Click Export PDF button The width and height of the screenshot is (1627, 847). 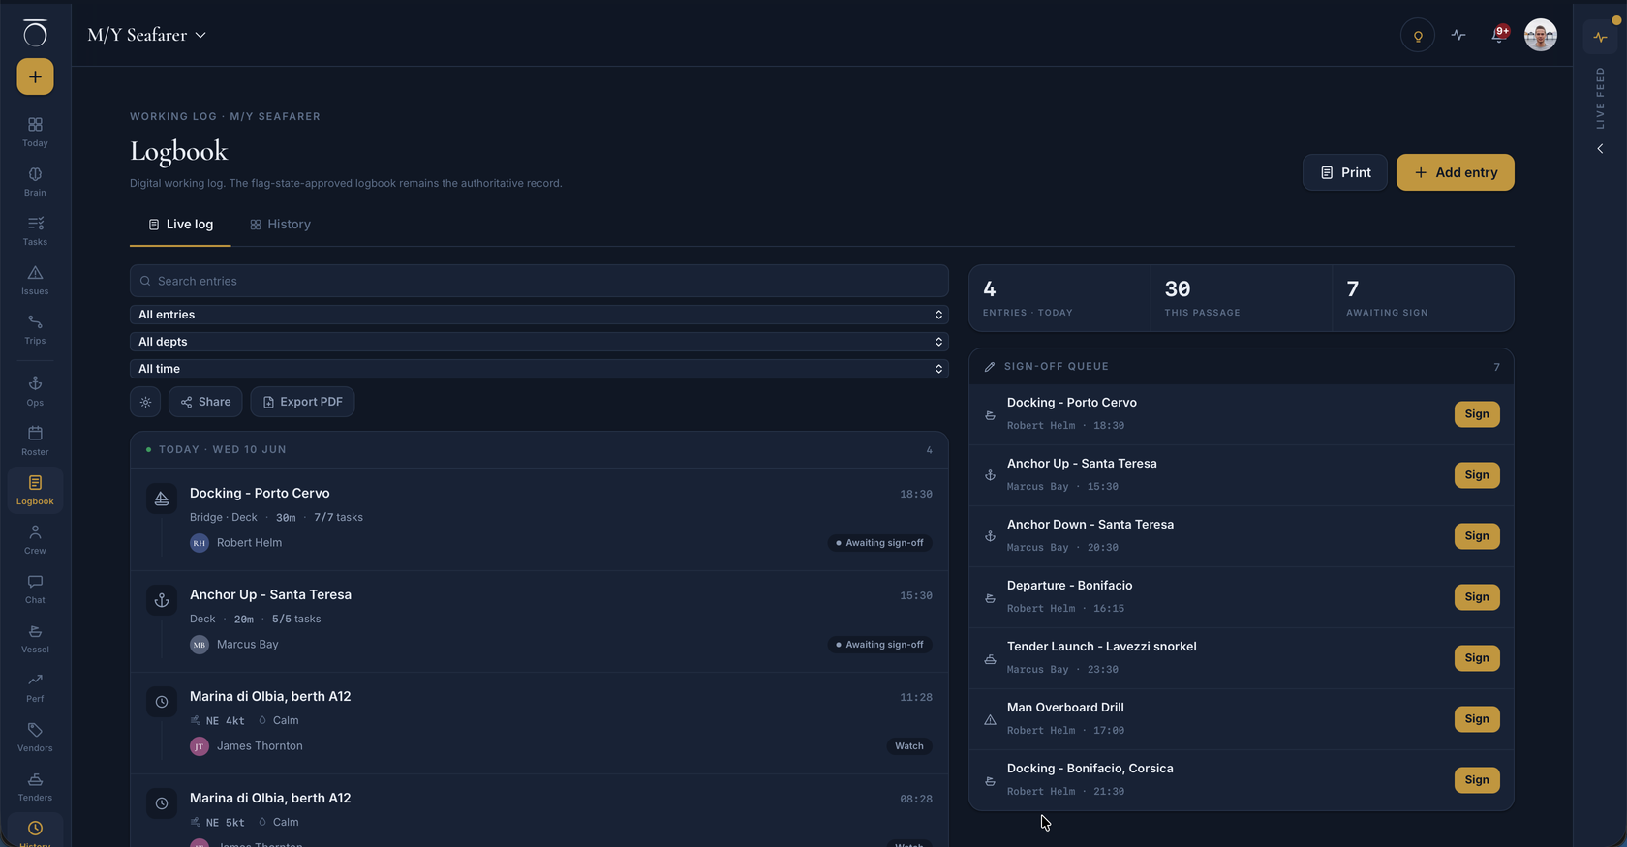[302, 402]
